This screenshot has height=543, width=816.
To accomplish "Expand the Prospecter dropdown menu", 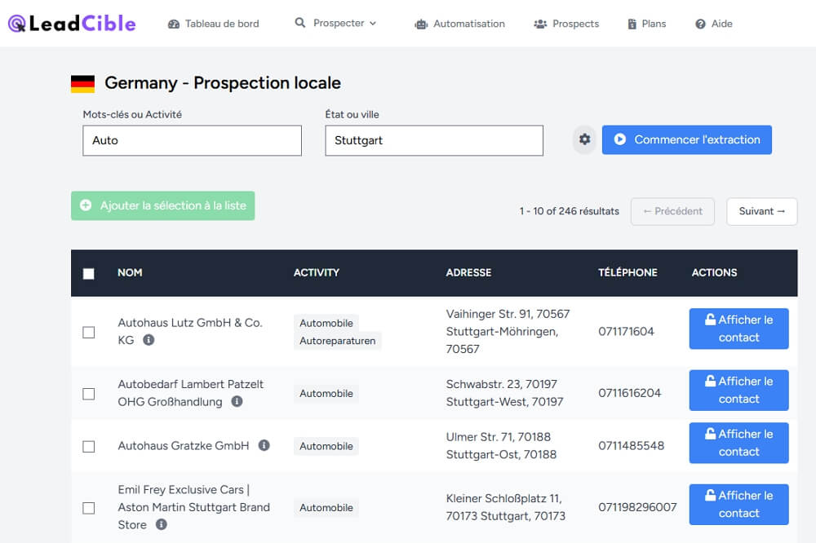I will tap(336, 24).
